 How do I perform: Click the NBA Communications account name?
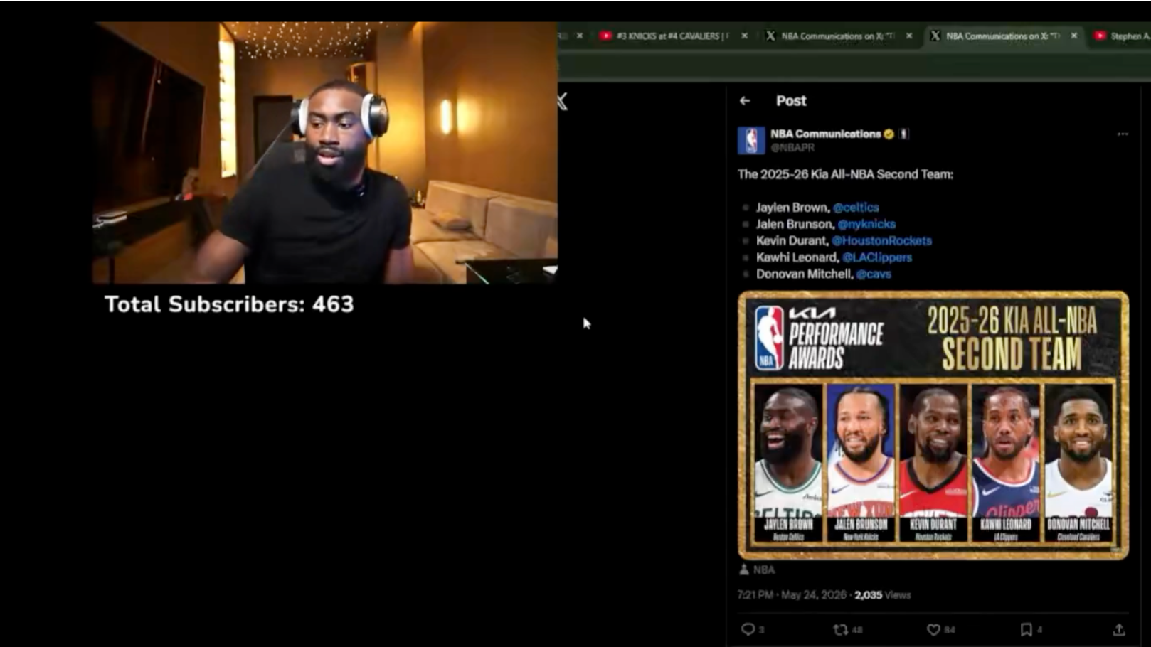point(825,134)
